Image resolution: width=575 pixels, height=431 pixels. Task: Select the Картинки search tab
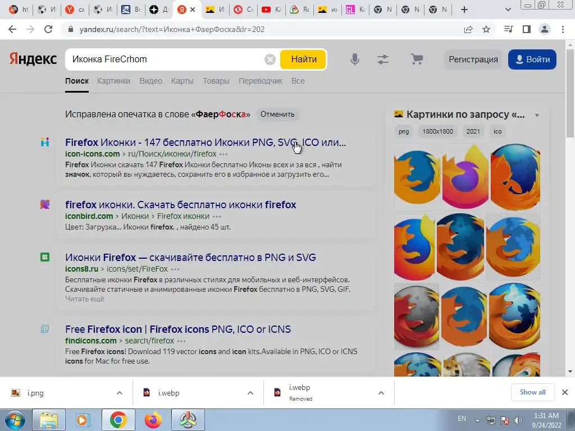click(x=113, y=81)
